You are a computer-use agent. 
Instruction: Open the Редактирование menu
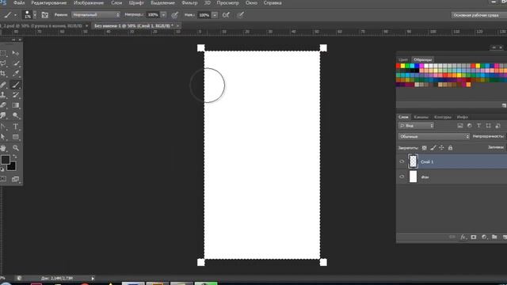coord(49,3)
